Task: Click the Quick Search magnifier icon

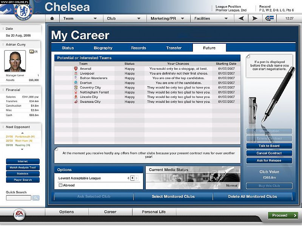Action: pyautogui.click(x=36, y=197)
